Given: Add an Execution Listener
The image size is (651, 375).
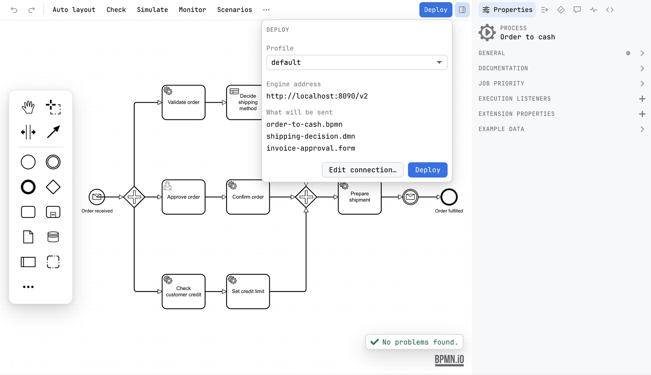Looking at the screenshot, I should click(642, 99).
